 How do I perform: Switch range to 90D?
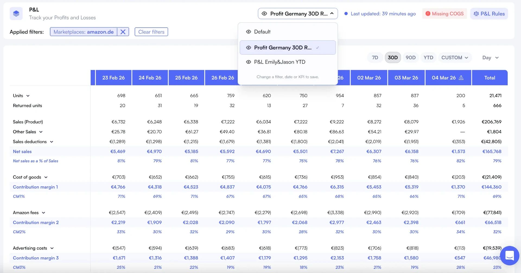(411, 58)
